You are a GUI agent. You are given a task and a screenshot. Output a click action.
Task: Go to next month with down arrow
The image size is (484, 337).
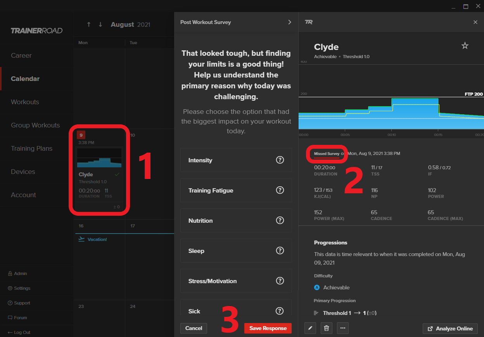[100, 24]
